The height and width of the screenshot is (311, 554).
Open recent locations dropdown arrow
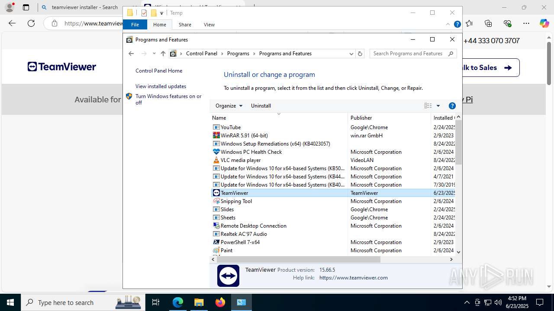[154, 54]
